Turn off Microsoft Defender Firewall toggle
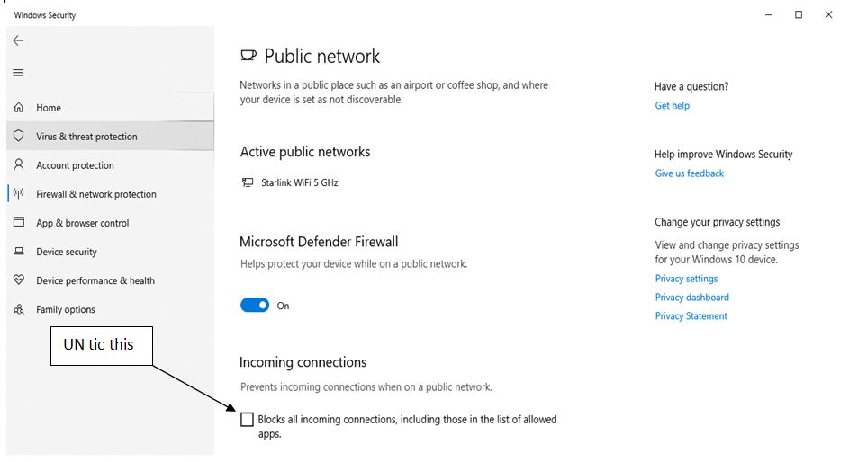Screen dimensions: 858x462 pyautogui.click(x=255, y=306)
